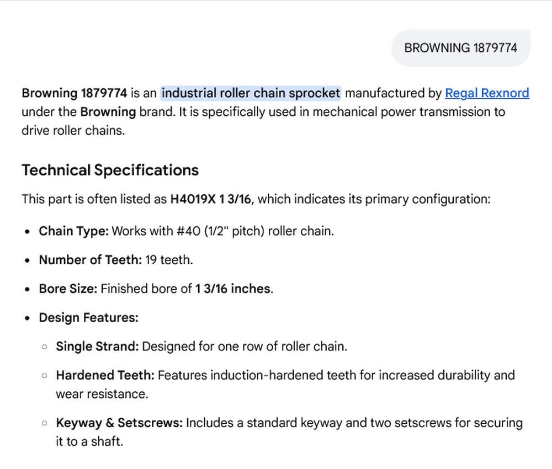Click the Number of Teeth label

pyautogui.click(x=90, y=260)
